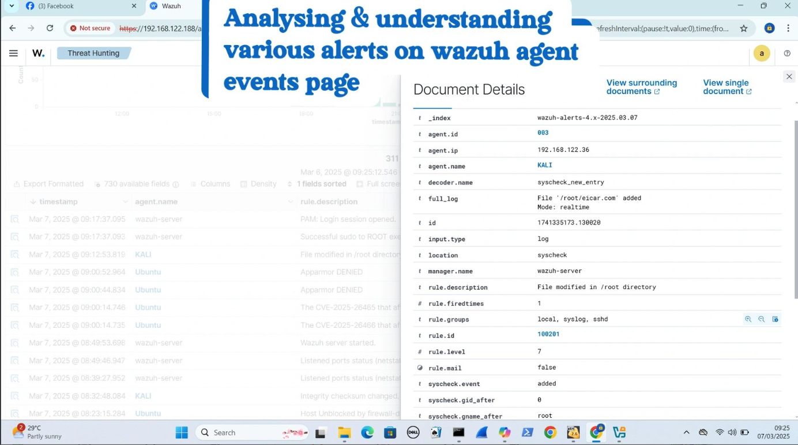Click the Not secure site info chip
The width and height of the screenshot is (798, 445).
tap(90, 28)
